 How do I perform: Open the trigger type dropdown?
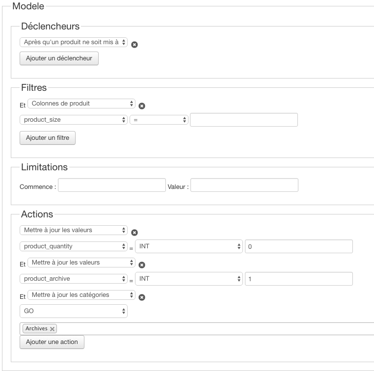pyautogui.click(x=74, y=43)
